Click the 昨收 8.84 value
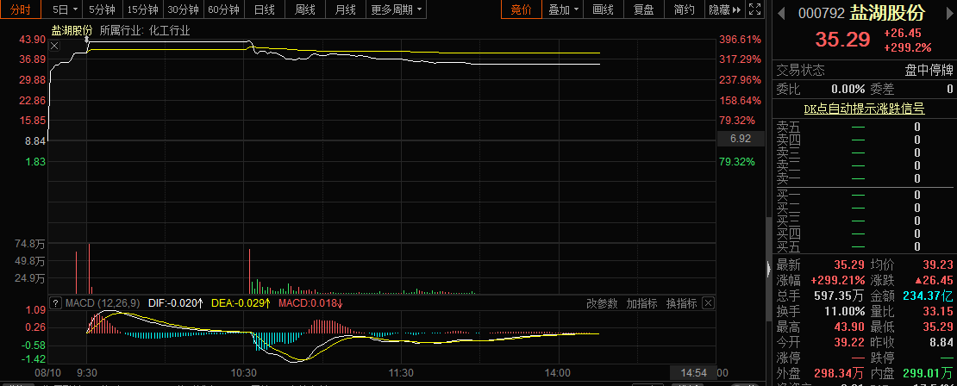The height and width of the screenshot is (386, 957). [x=941, y=343]
